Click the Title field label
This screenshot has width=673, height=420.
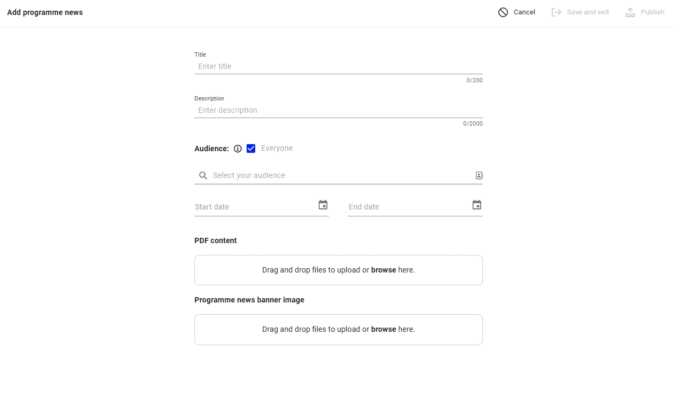[200, 55]
